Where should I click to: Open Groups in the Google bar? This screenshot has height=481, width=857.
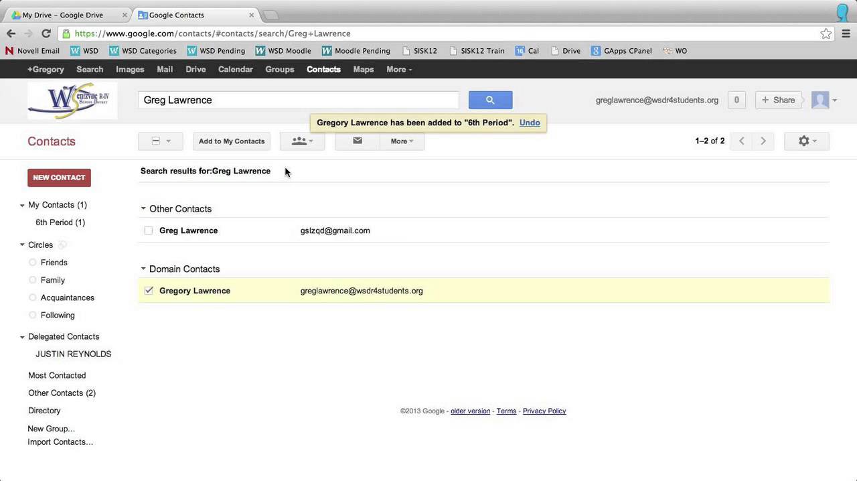(x=280, y=69)
